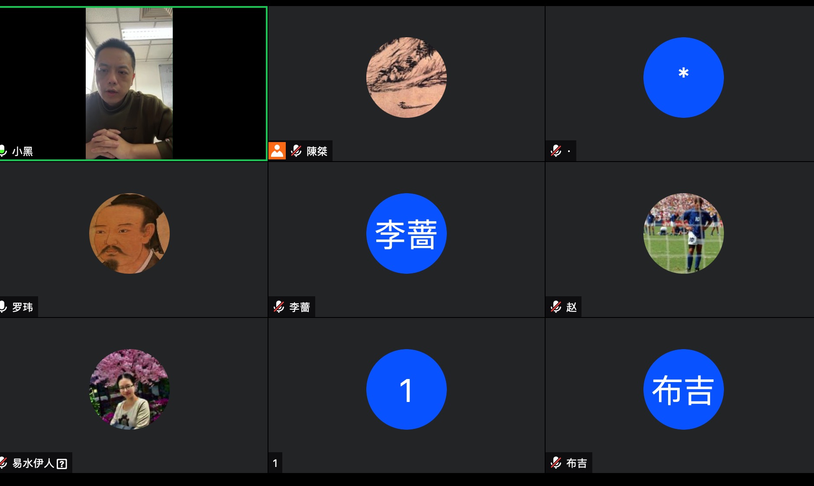
Task: Select 小黑's live video feed
Action: click(129, 83)
